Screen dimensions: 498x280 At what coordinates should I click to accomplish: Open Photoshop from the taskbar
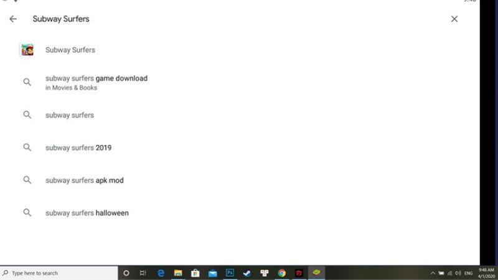coord(230,273)
